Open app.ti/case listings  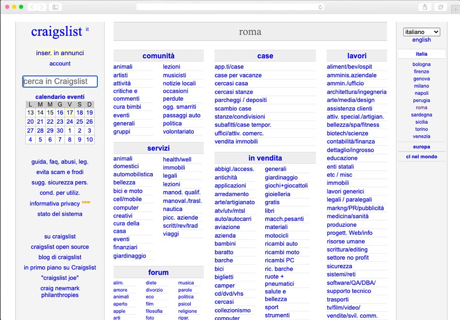229,67
